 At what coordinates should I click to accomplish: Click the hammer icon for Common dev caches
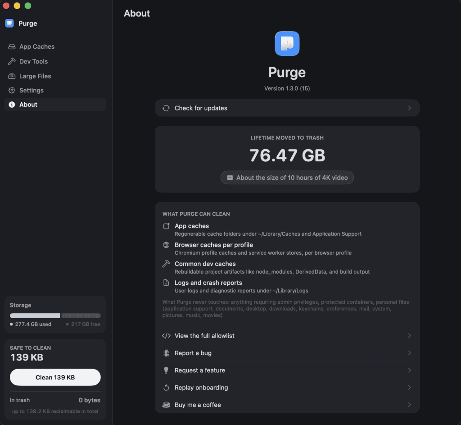[x=166, y=264]
